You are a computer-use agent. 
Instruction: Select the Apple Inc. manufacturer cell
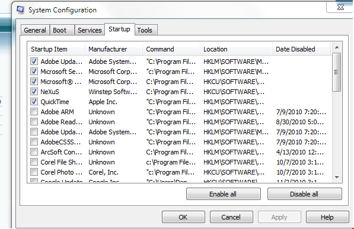[x=103, y=102]
